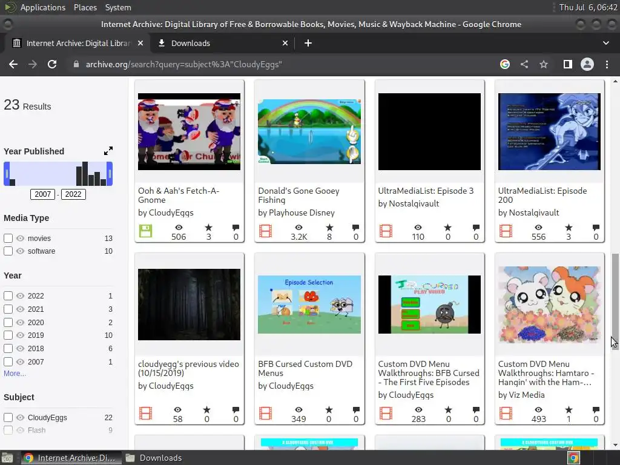Hide movies results using eye icon
The height and width of the screenshot is (465, 620).
21,238
